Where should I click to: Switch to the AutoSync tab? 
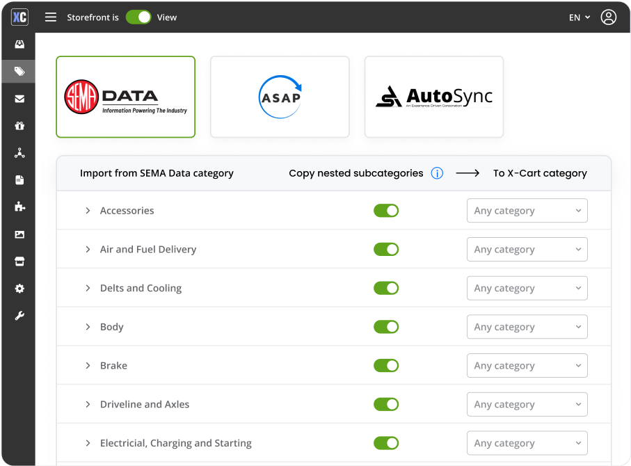pyautogui.click(x=433, y=97)
